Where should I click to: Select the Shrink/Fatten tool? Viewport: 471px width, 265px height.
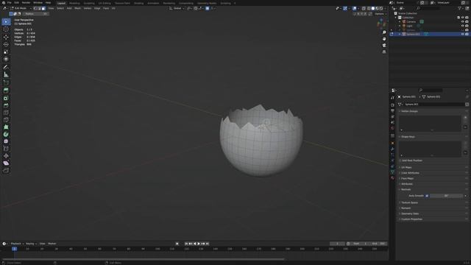(6, 156)
